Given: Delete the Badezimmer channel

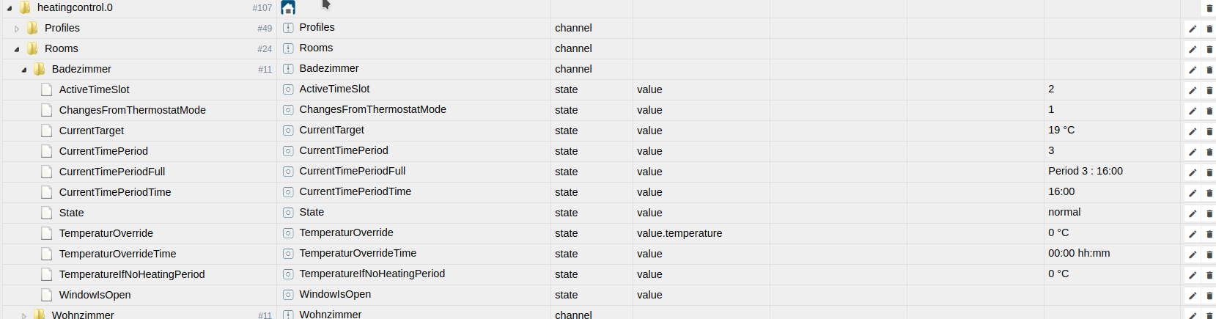Looking at the screenshot, I should (1209, 70).
